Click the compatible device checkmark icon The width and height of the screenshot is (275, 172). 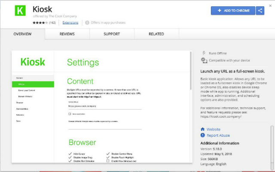[204, 60]
